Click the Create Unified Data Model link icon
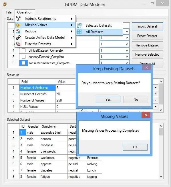The image size is (171, 187). pos(18,38)
